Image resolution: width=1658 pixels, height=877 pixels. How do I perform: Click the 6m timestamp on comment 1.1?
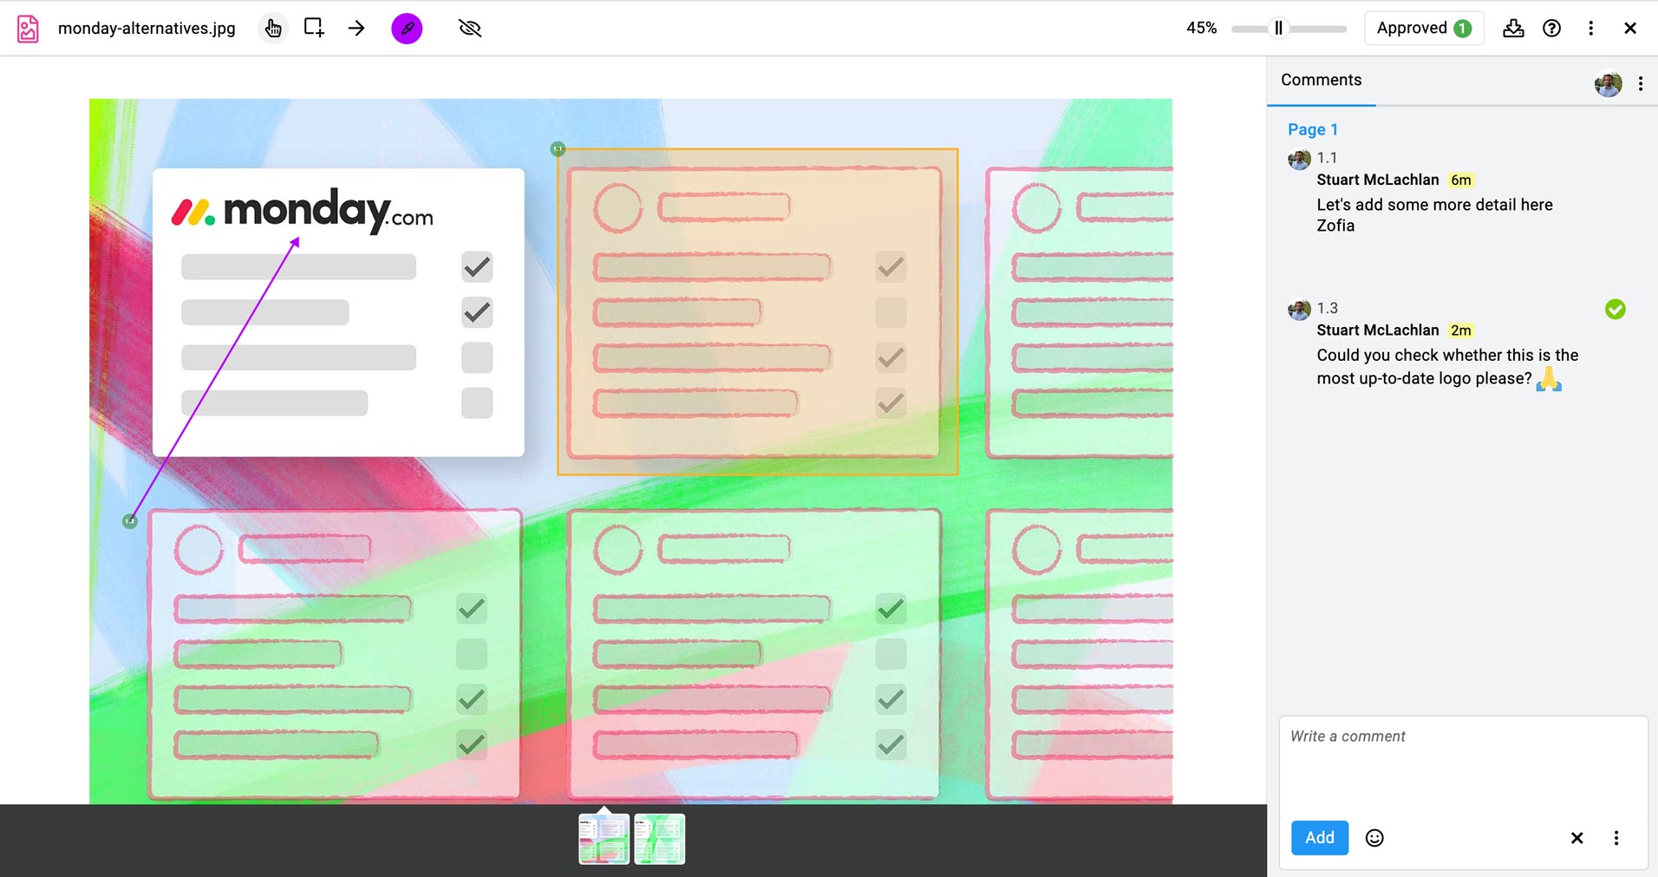click(1461, 180)
